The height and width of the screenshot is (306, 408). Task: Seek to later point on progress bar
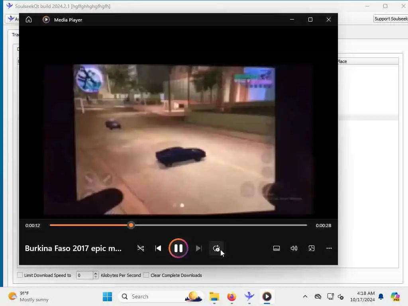pos(221,226)
